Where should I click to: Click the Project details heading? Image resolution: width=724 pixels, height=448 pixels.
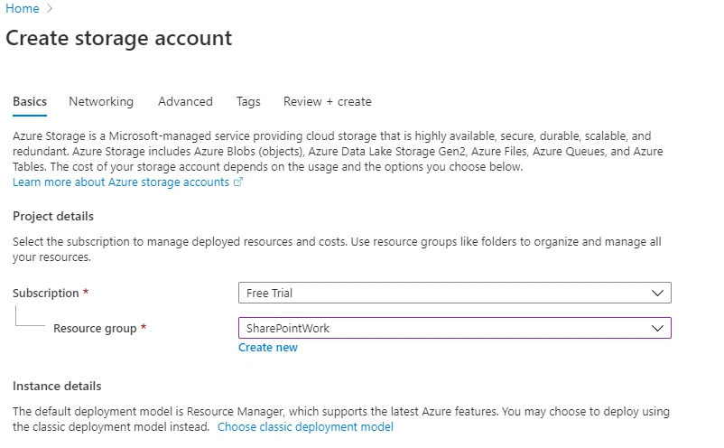click(53, 217)
